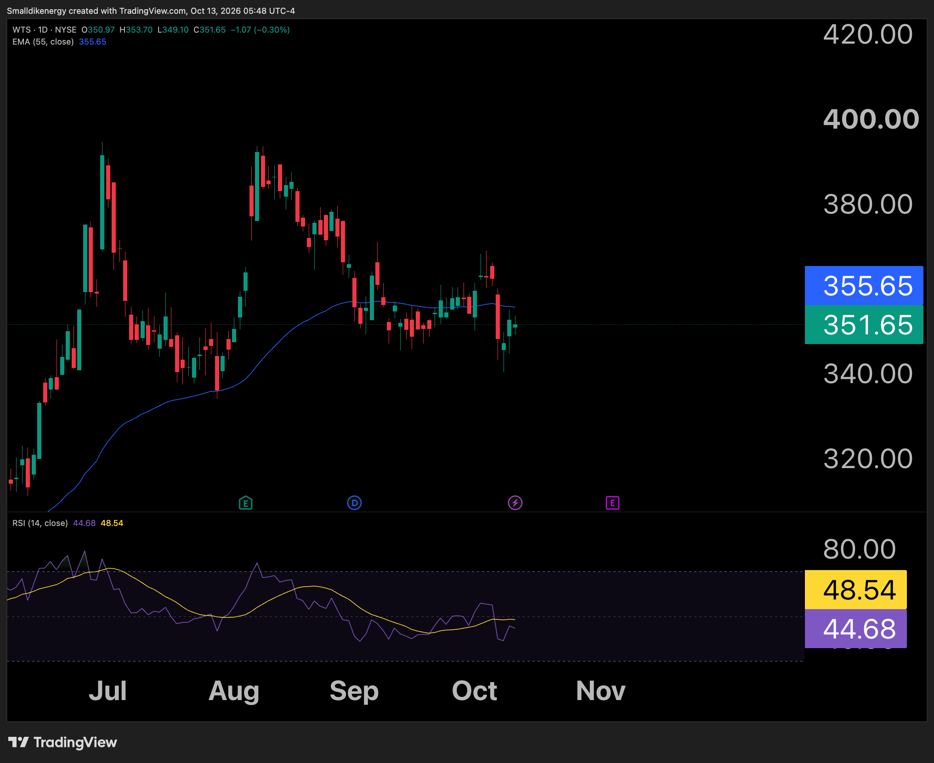Click the 400.00 price axis label

click(871, 119)
